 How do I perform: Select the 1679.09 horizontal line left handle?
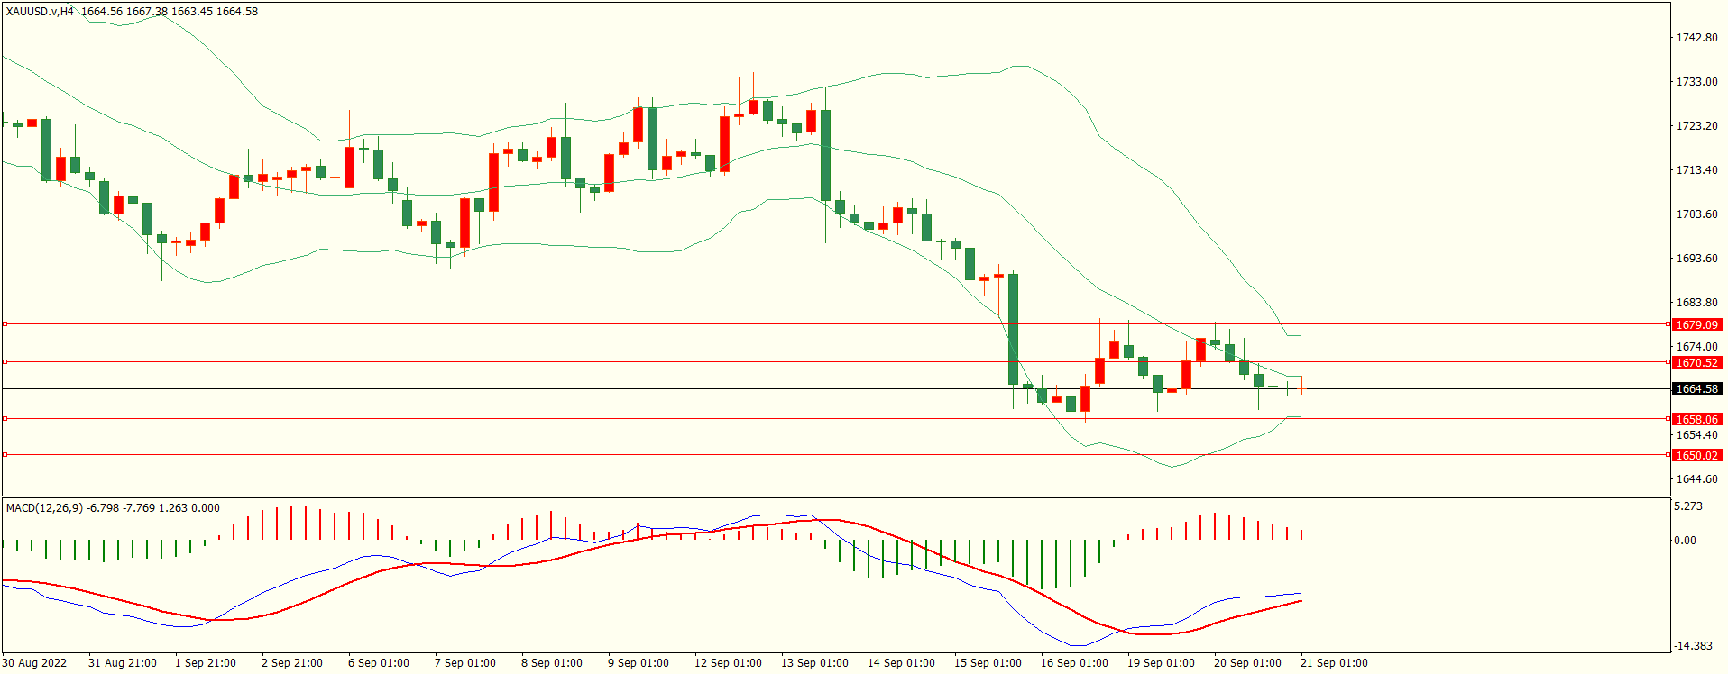5,323
